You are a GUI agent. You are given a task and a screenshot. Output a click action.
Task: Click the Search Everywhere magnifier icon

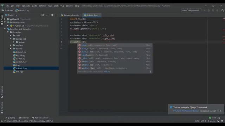click(223, 10)
